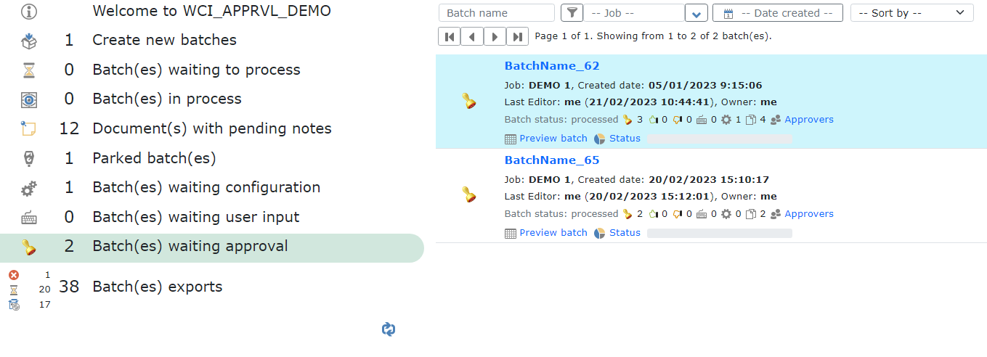View Approvers for BatchName_62
The height and width of the screenshot is (357, 987).
[x=808, y=120]
